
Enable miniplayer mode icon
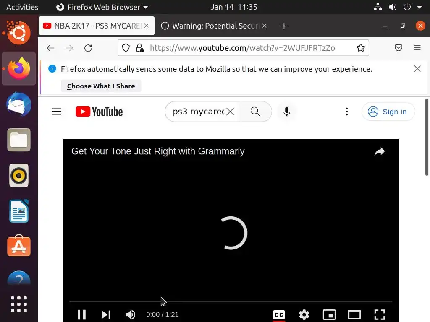[x=329, y=314]
